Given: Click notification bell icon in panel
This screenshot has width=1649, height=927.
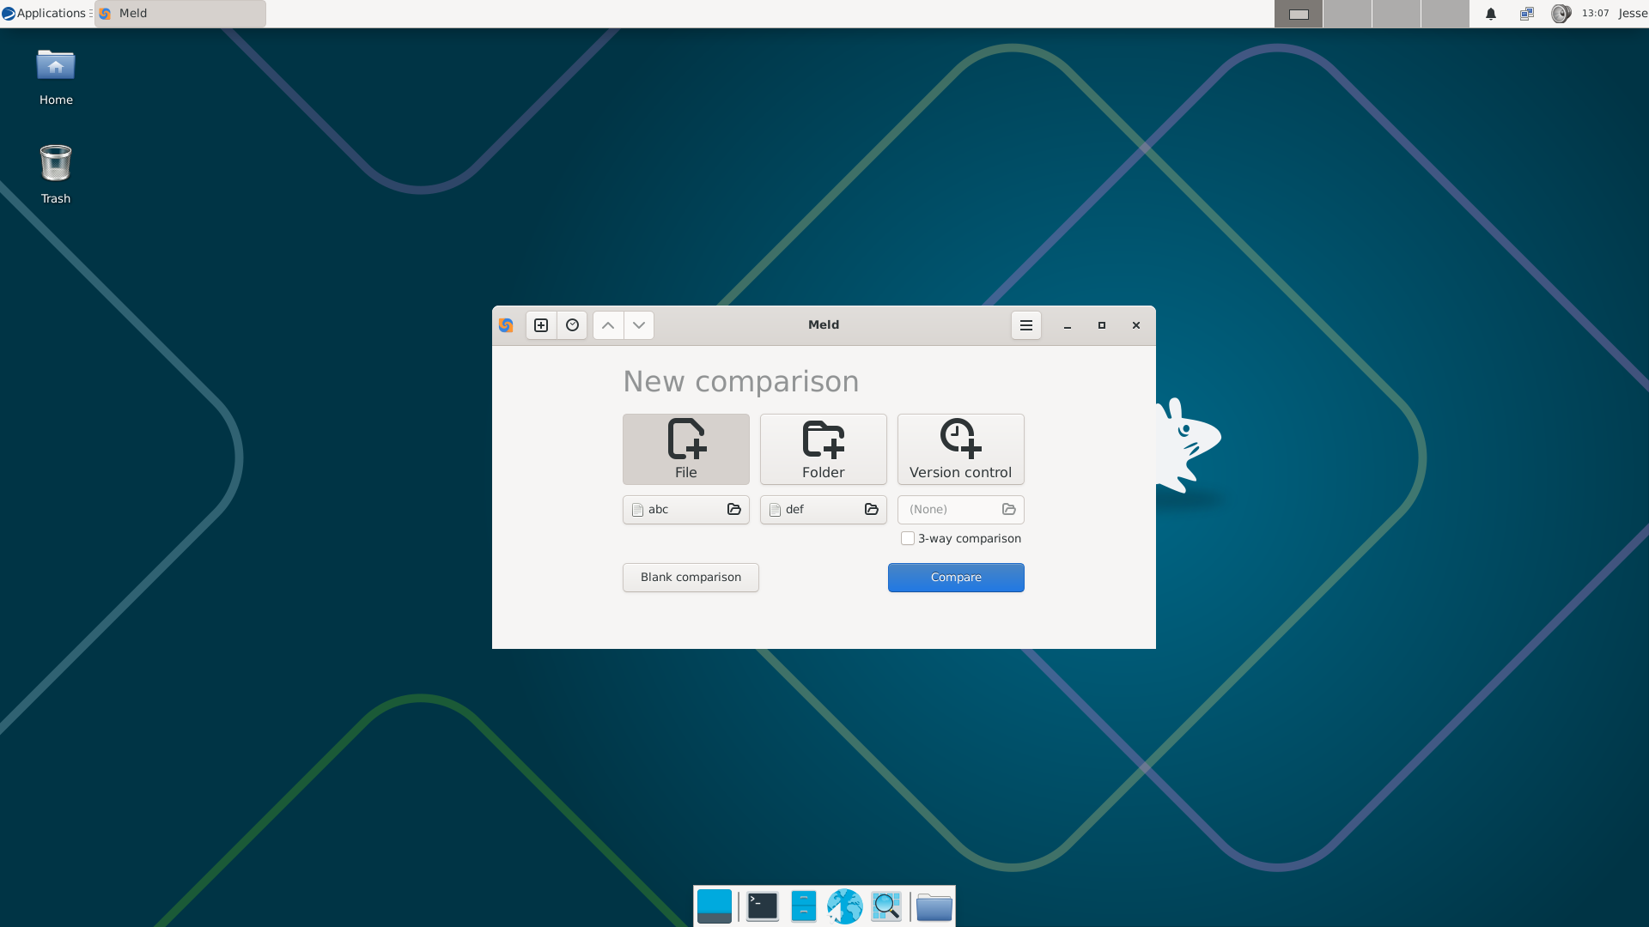Looking at the screenshot, I should click(x=1491, y=14).
